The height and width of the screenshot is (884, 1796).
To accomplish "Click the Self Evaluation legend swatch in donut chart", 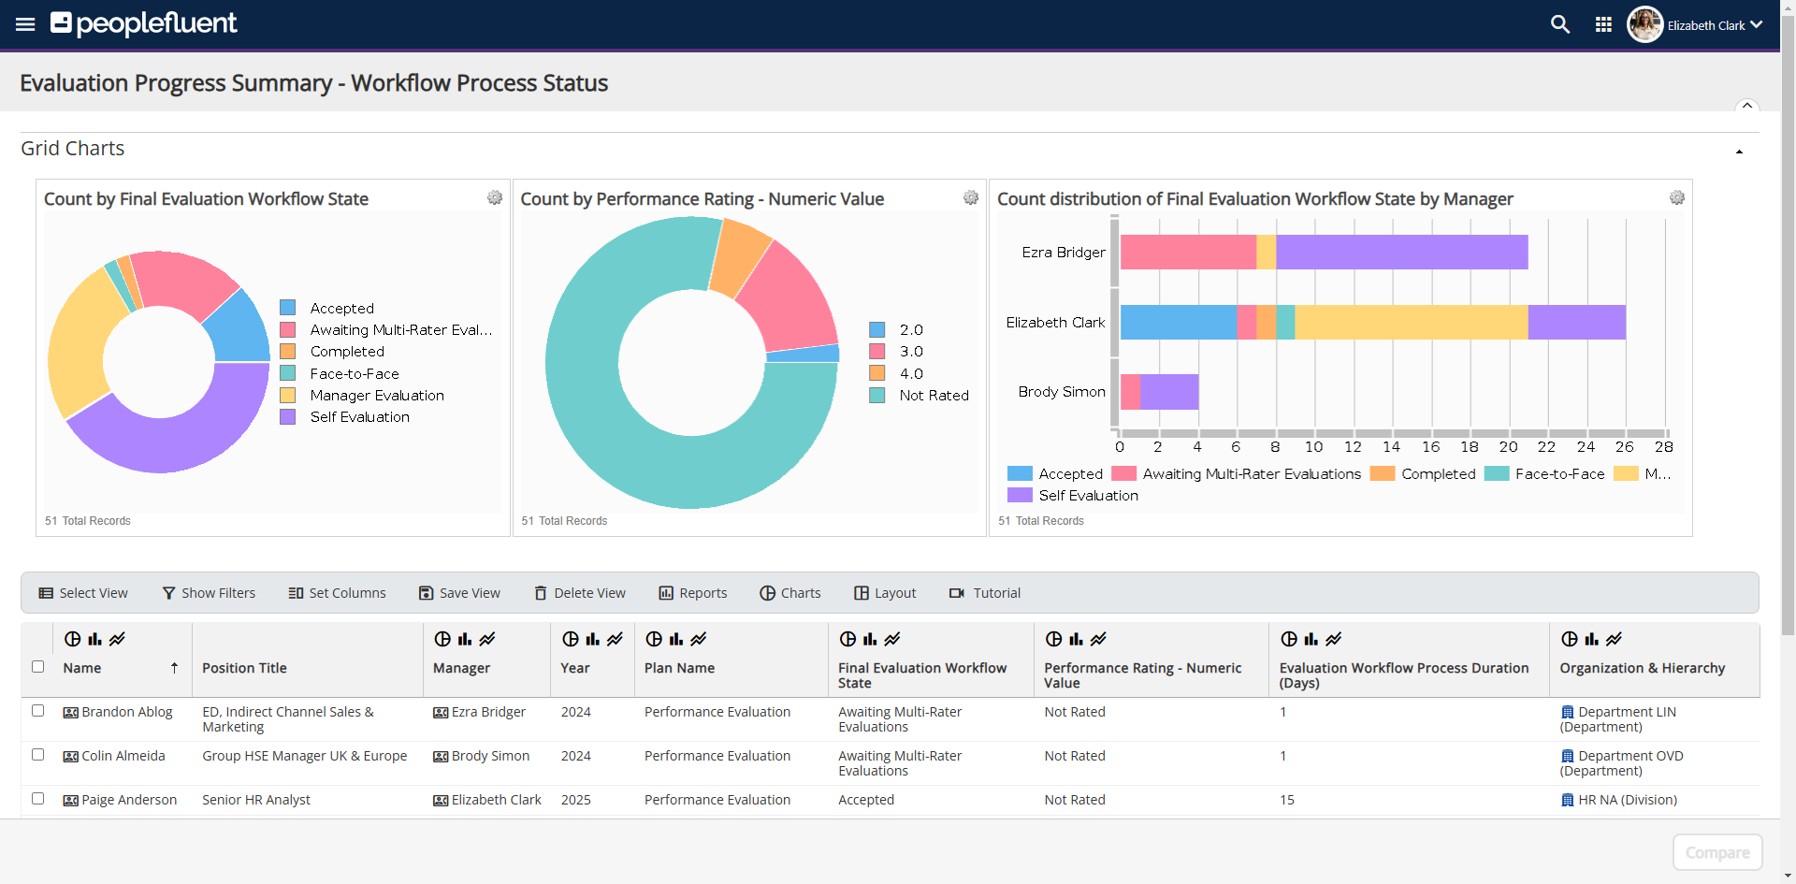I will [x=288, y=417].
